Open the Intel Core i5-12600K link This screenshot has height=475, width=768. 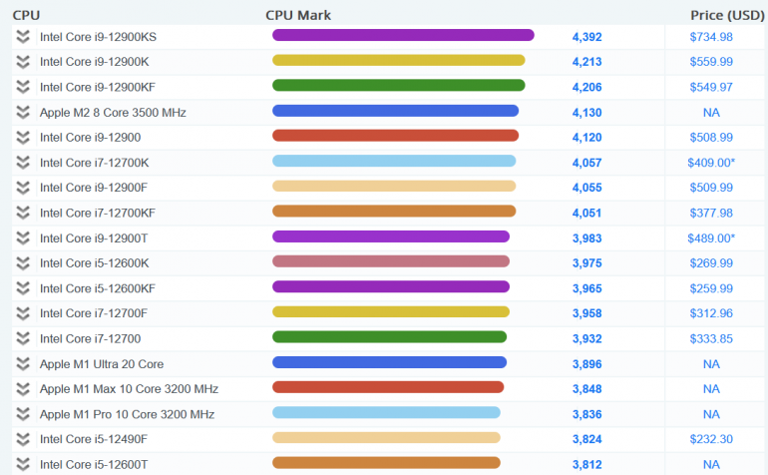tap(94, 263)
